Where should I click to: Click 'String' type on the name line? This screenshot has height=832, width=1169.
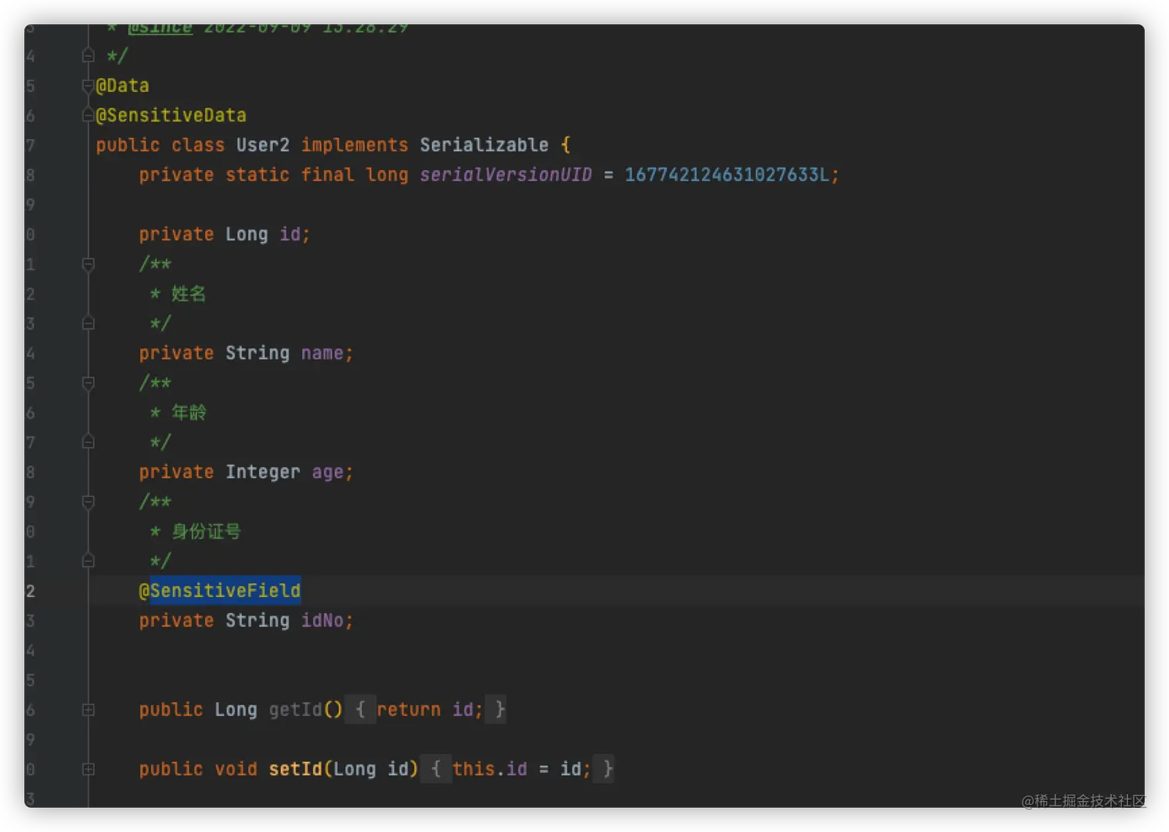coord(257,353)
